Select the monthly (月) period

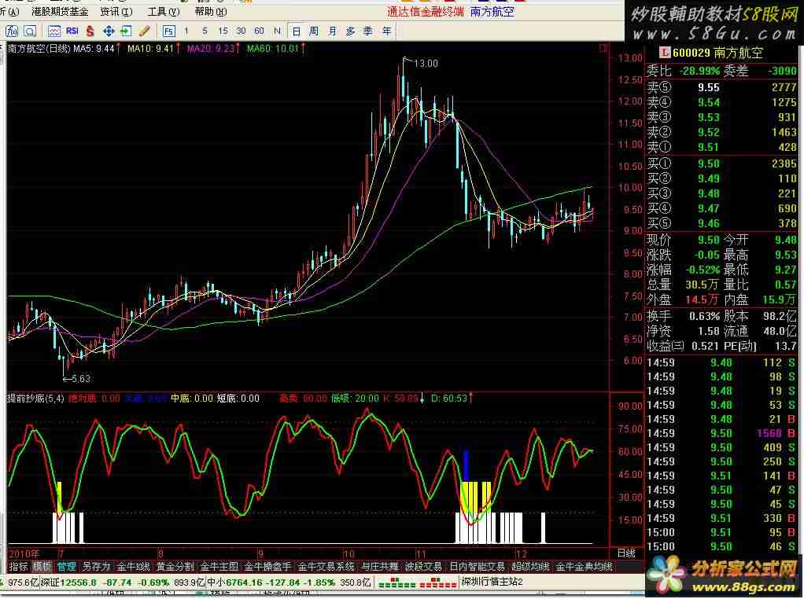332,31
